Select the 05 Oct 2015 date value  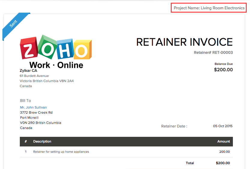coord(223,126)
